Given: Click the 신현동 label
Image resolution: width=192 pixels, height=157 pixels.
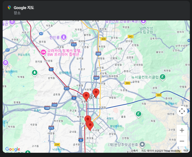Looking at the screenshot, I should tap(125, 138).
